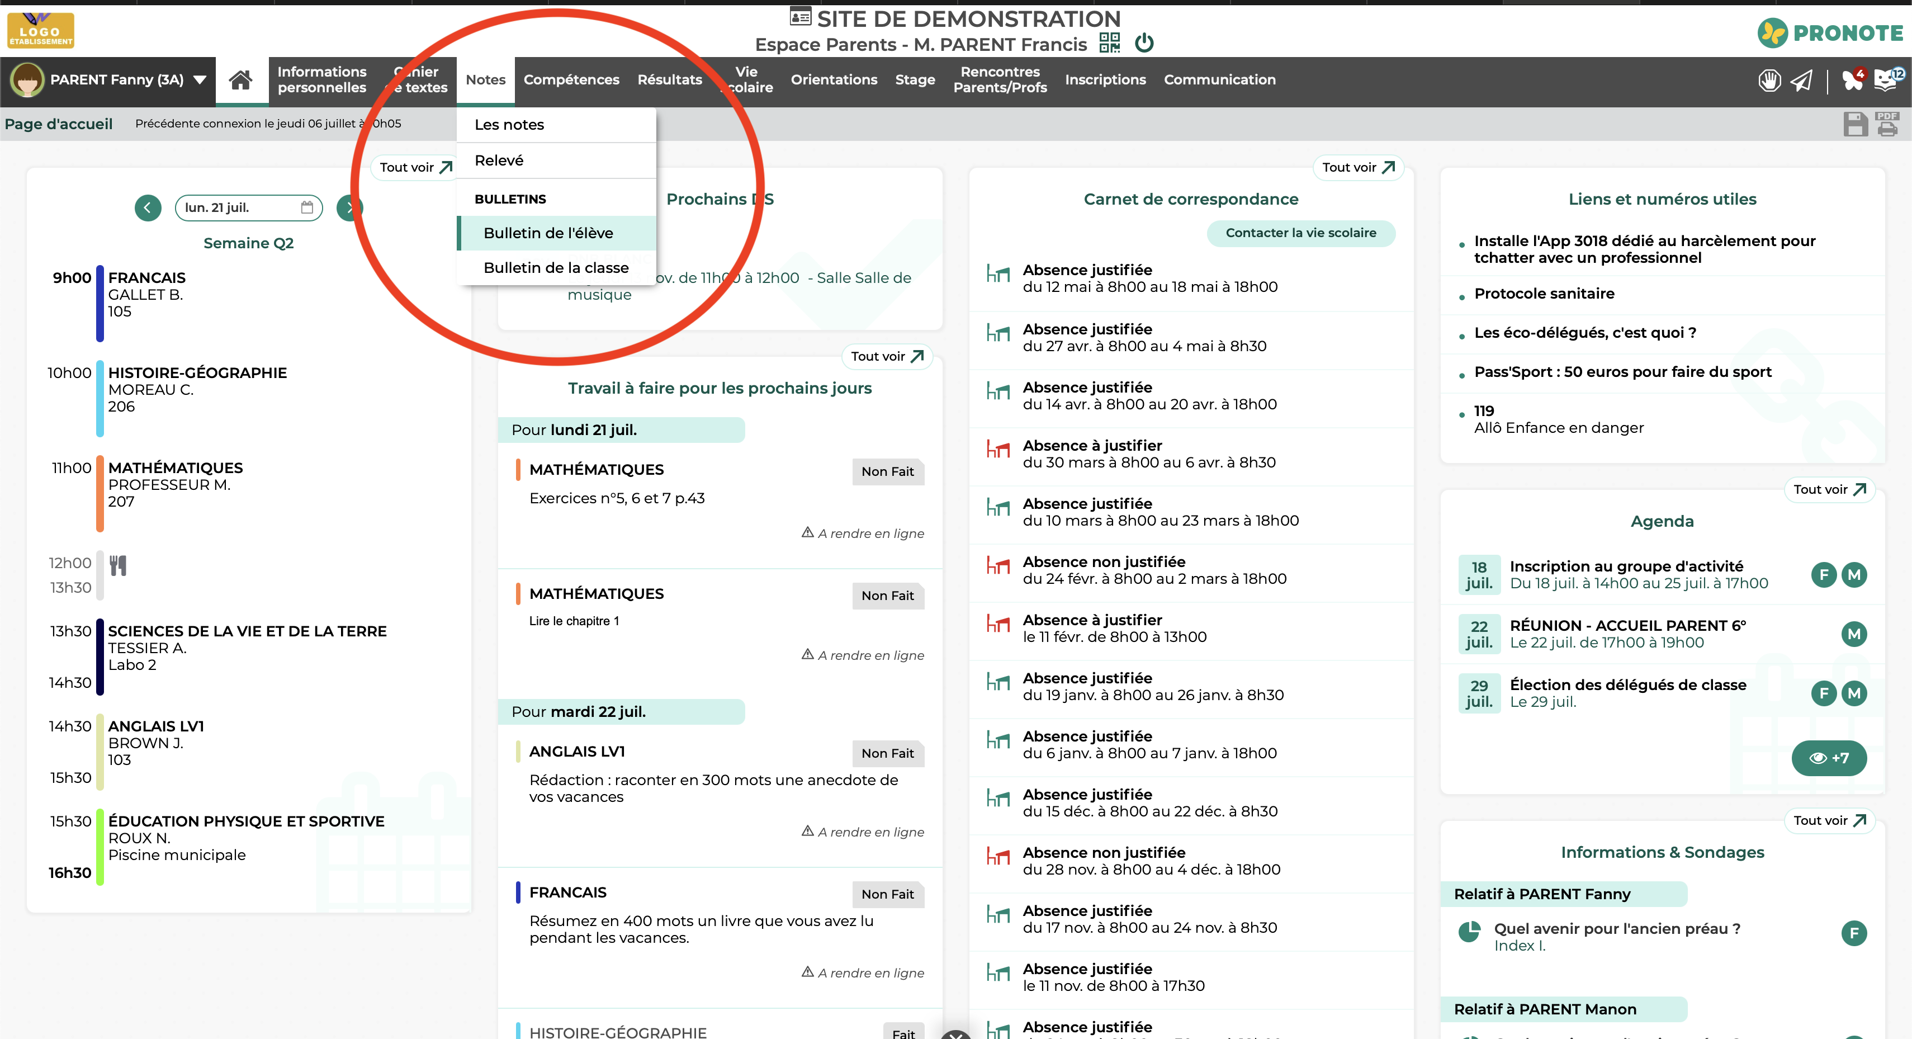Viewport: 1912px width, 1039px height.
Task: Click the raised hand icon in header
Action: coord(1769,79)
